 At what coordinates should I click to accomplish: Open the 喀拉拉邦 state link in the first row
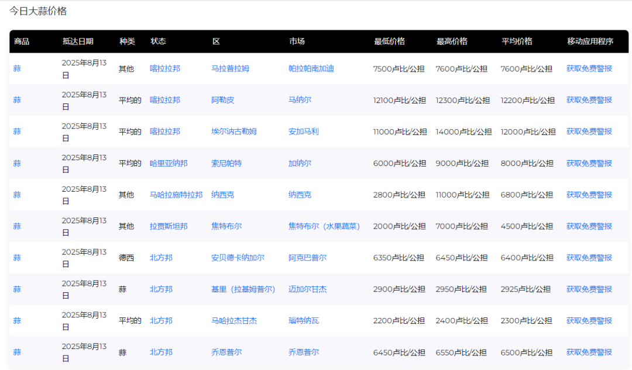coord(166,68)
